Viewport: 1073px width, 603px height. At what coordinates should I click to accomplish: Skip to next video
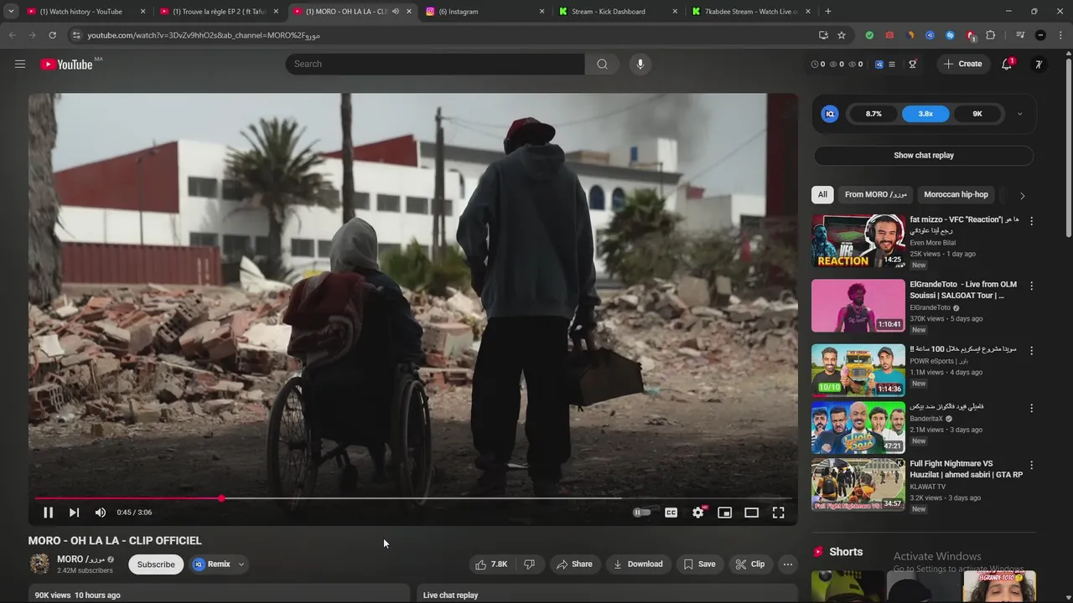click(x=74, y=513)
